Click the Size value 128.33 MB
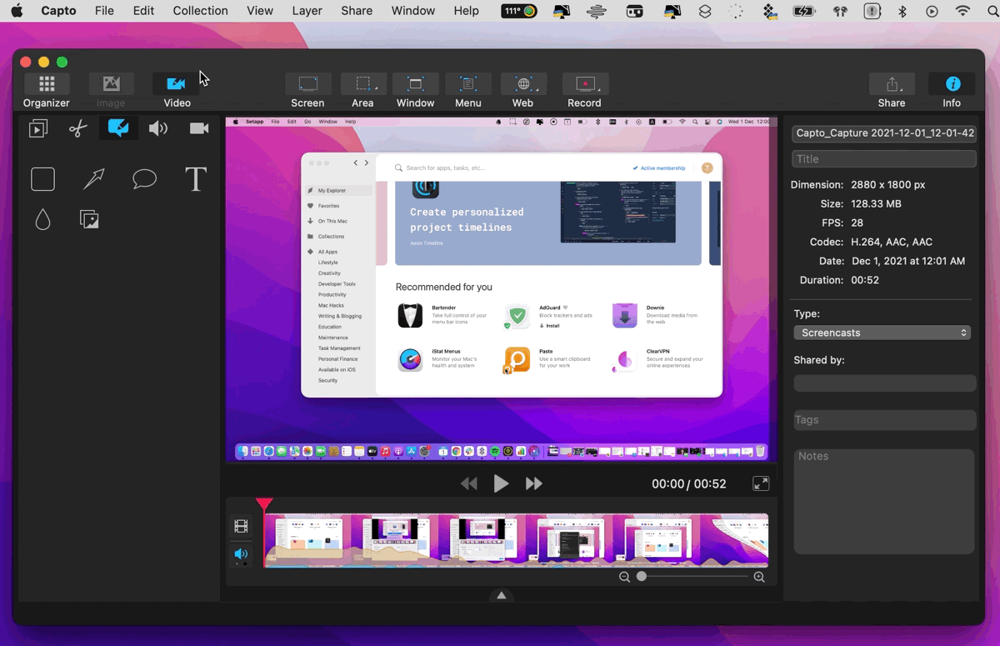 (876, 203)
